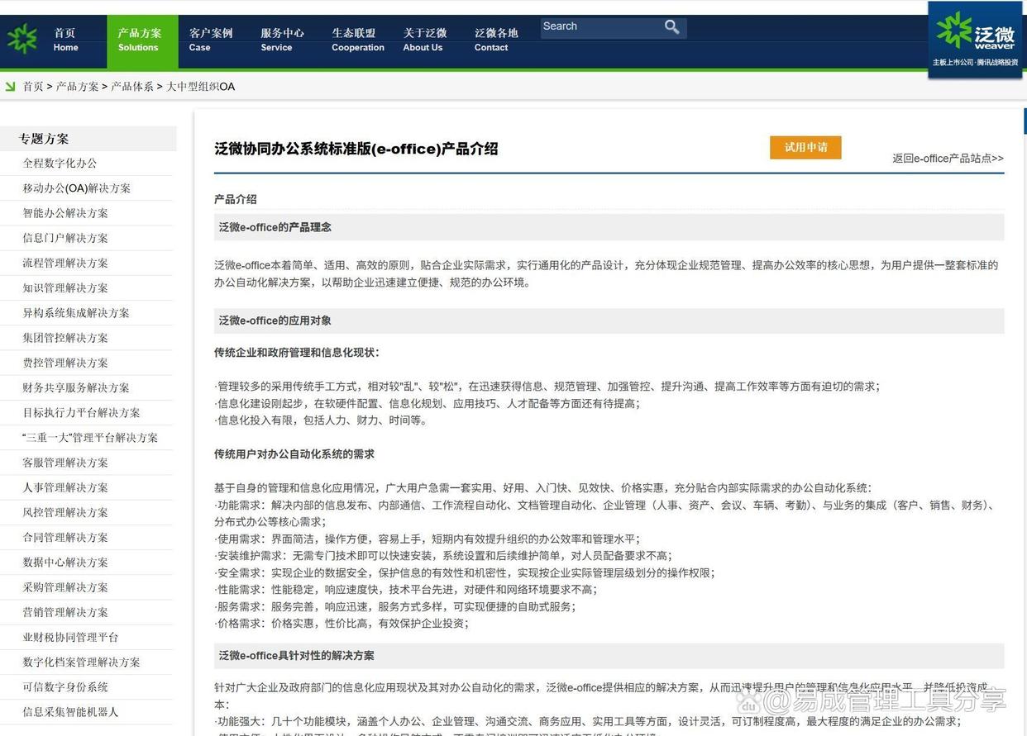Open 数据中心解决方案 in sidebar
This screenshot has height=736, width=1027.
pyautogui.click(x=65, y=562)
